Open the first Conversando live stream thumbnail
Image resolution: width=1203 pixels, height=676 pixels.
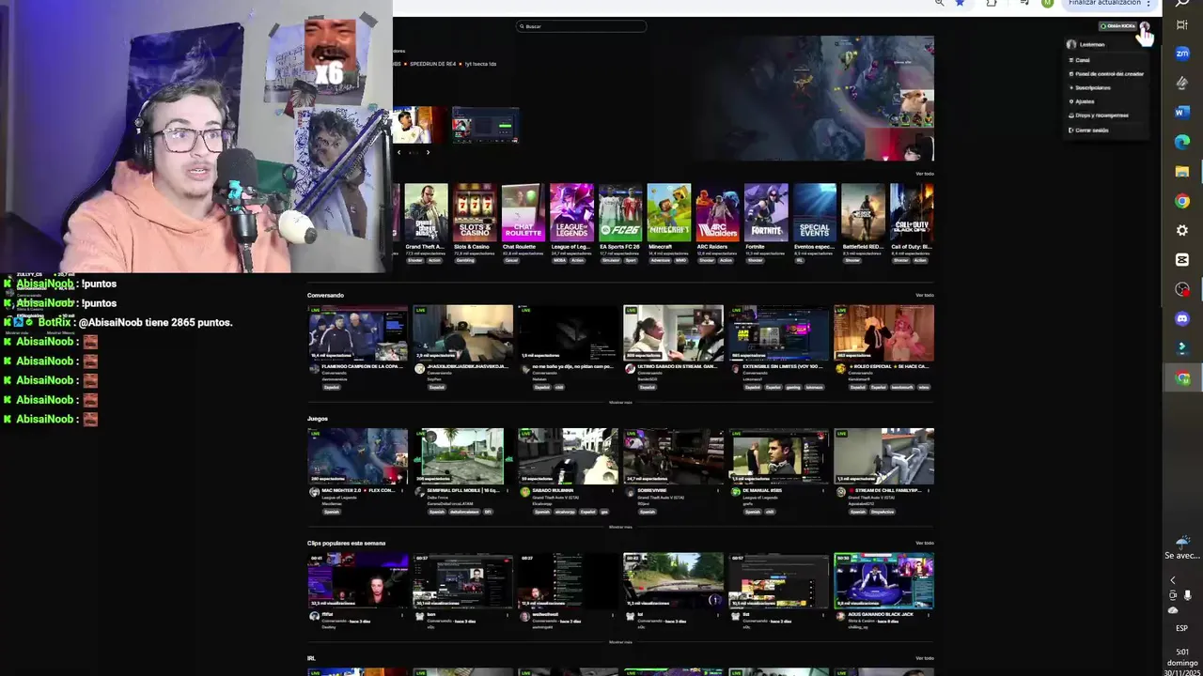click(x=358, y=332)
